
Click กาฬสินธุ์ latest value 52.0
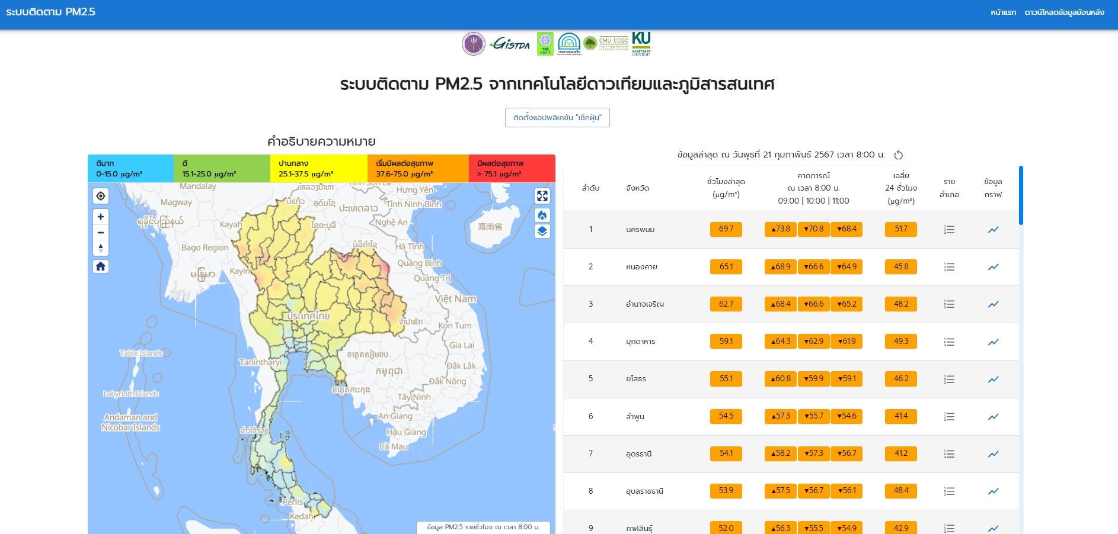pos(726,527)
